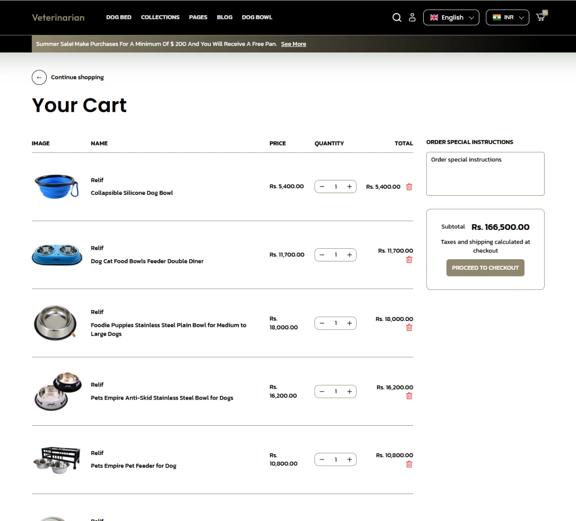Go to the Blog menu item
Viewport: 576px width, 521px height.
pos(225,17)
